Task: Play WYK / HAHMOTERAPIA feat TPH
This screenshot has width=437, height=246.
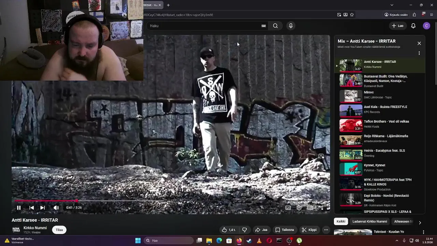Action: 380,184
